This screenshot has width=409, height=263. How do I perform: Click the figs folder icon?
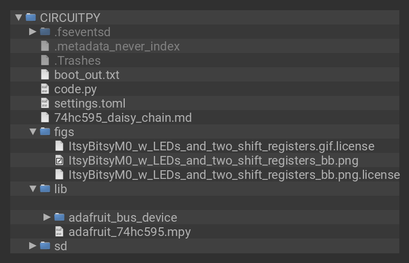tap(45, 132)
